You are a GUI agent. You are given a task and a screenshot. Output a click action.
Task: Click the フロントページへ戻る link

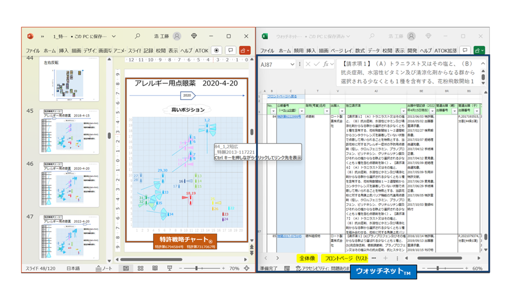point(282,96)
